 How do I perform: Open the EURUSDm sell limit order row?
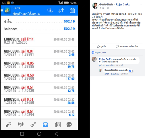[39, 41]
